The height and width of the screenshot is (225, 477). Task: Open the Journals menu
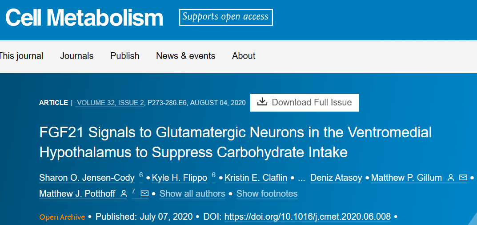click(76, 56)
